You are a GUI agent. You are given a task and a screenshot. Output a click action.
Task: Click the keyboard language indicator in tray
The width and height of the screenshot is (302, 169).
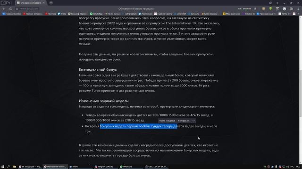[292, 167]
